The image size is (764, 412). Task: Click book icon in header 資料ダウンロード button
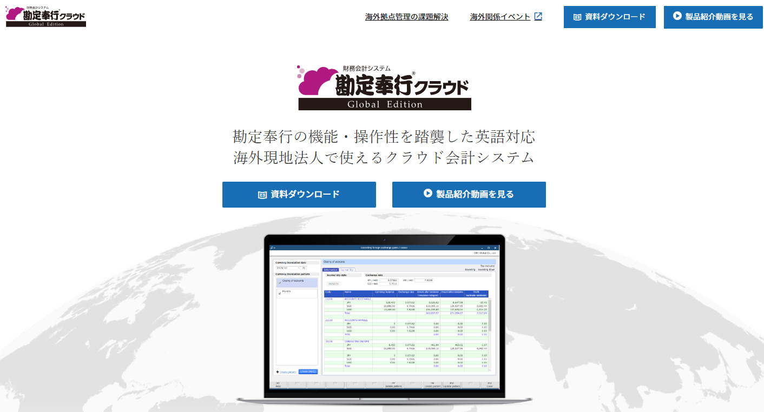pyautogui.click(x=577, y=17)
